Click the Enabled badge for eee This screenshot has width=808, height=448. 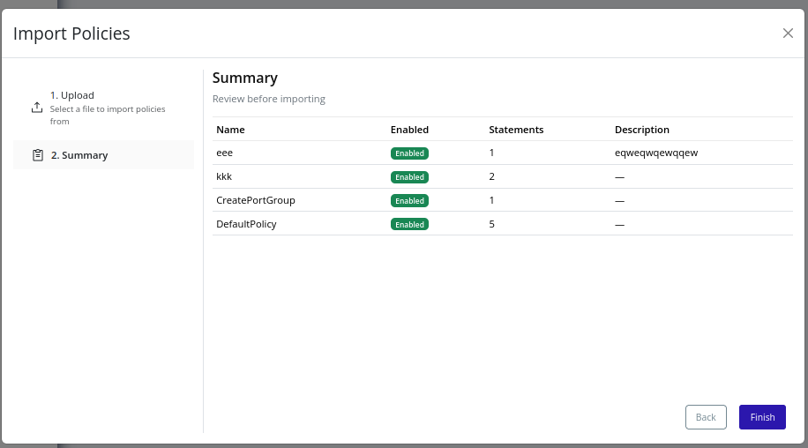(409, 153)
